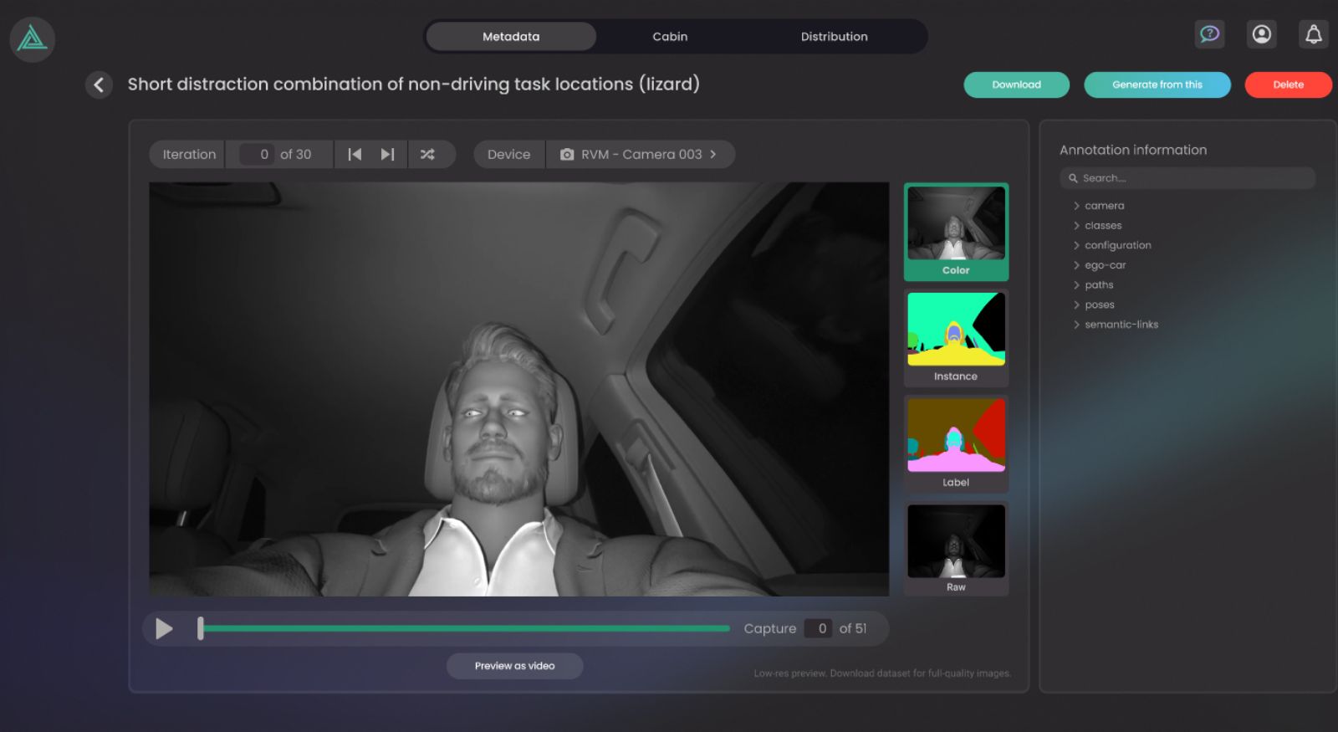
Task: Download the dataset
Action: click(1016, 84)
